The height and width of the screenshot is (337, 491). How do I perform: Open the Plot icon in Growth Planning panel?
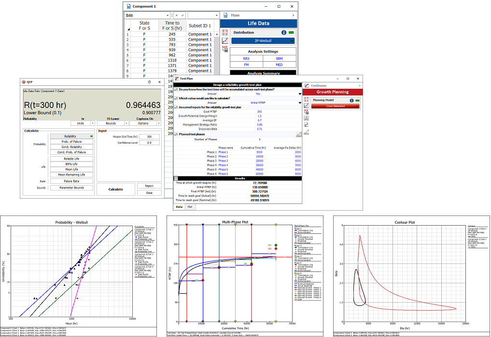[x=306, y=106]
